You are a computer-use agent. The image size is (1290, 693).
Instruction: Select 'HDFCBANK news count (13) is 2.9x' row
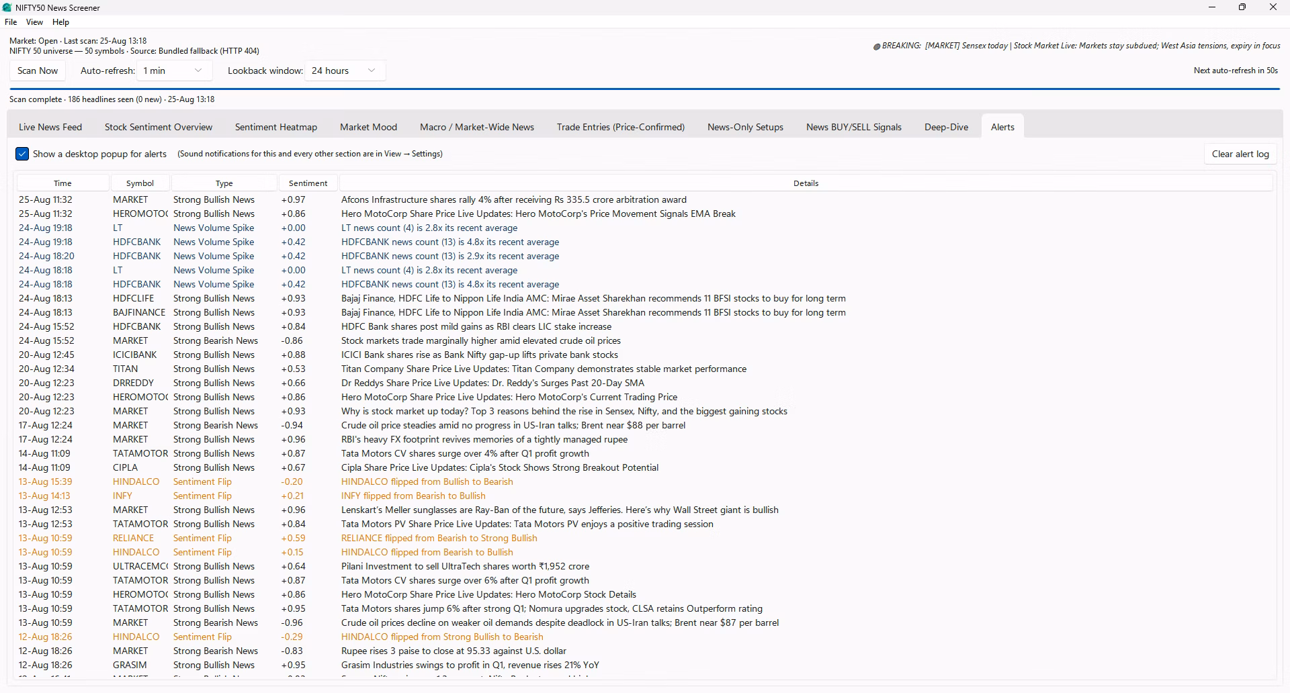645,256
